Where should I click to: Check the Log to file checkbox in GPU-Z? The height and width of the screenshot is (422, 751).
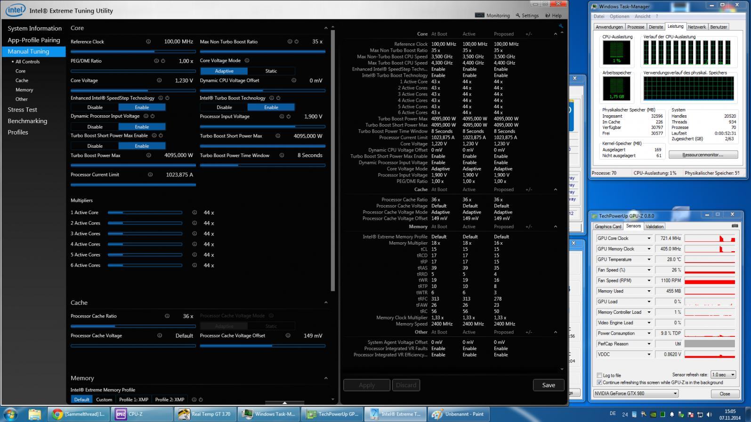pyautogui.click(x=599, y=375)
